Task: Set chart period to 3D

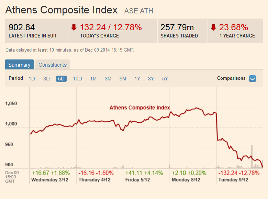Action: pyautogui.click(x=46, y=79)
